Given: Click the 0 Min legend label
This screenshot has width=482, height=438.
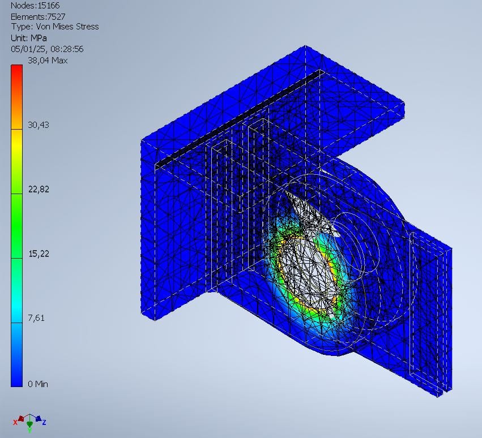Looking at the screenshot, I should pyautogui.click(x=38, y=384).
